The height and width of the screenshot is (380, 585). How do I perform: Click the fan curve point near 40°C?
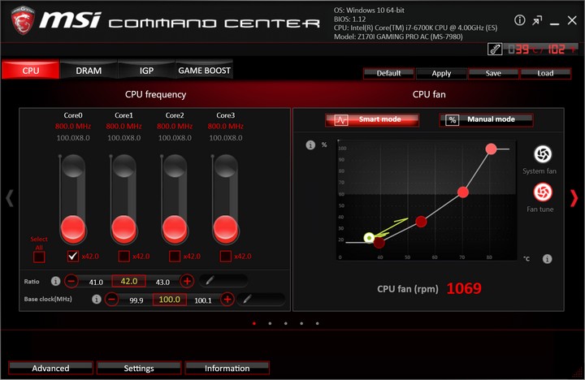click(x=379, y=243)
